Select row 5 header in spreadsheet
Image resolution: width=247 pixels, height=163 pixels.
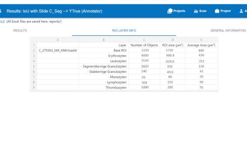[x=33, y=66]
